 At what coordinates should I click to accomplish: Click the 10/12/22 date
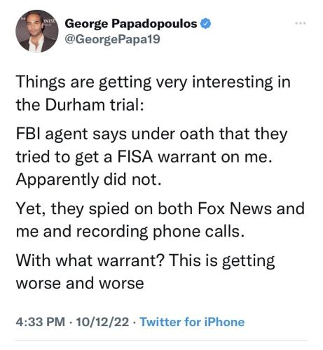(x=102, y=322)
